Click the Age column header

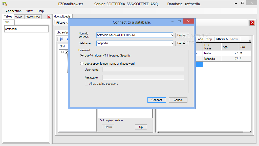(x=230, y=47)
